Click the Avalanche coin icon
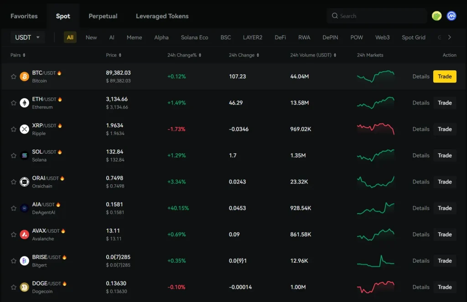Viewport: 467px width, 302px height. coord(24,234)
